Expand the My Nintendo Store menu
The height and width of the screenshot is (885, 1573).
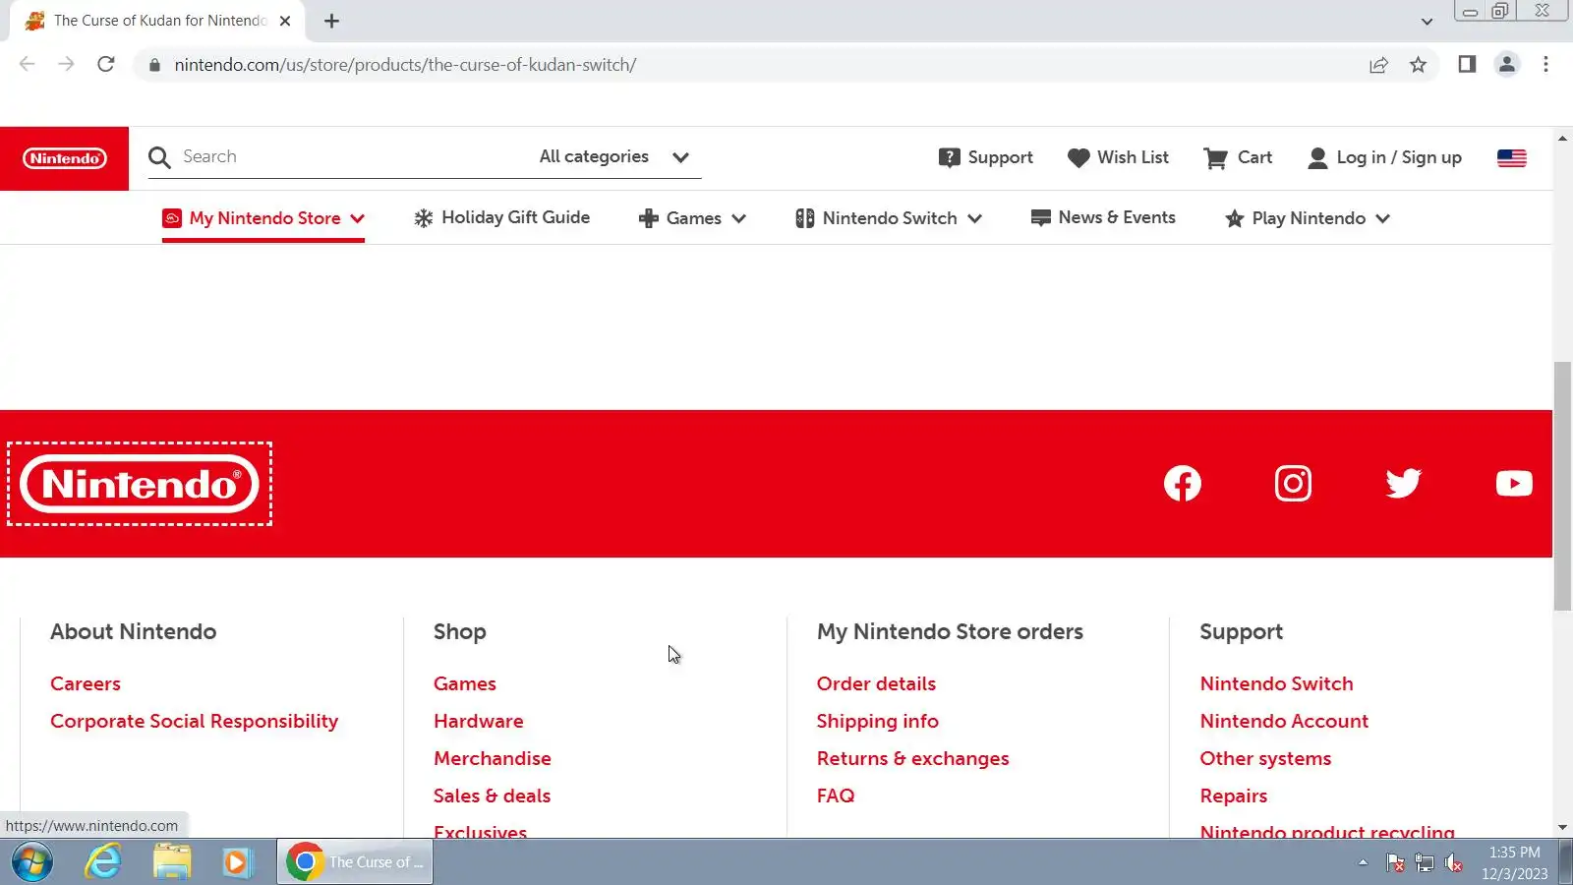[x=263, y=218]
